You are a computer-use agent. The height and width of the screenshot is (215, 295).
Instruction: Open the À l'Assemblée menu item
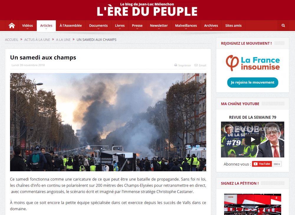click(x=71, y=26)
